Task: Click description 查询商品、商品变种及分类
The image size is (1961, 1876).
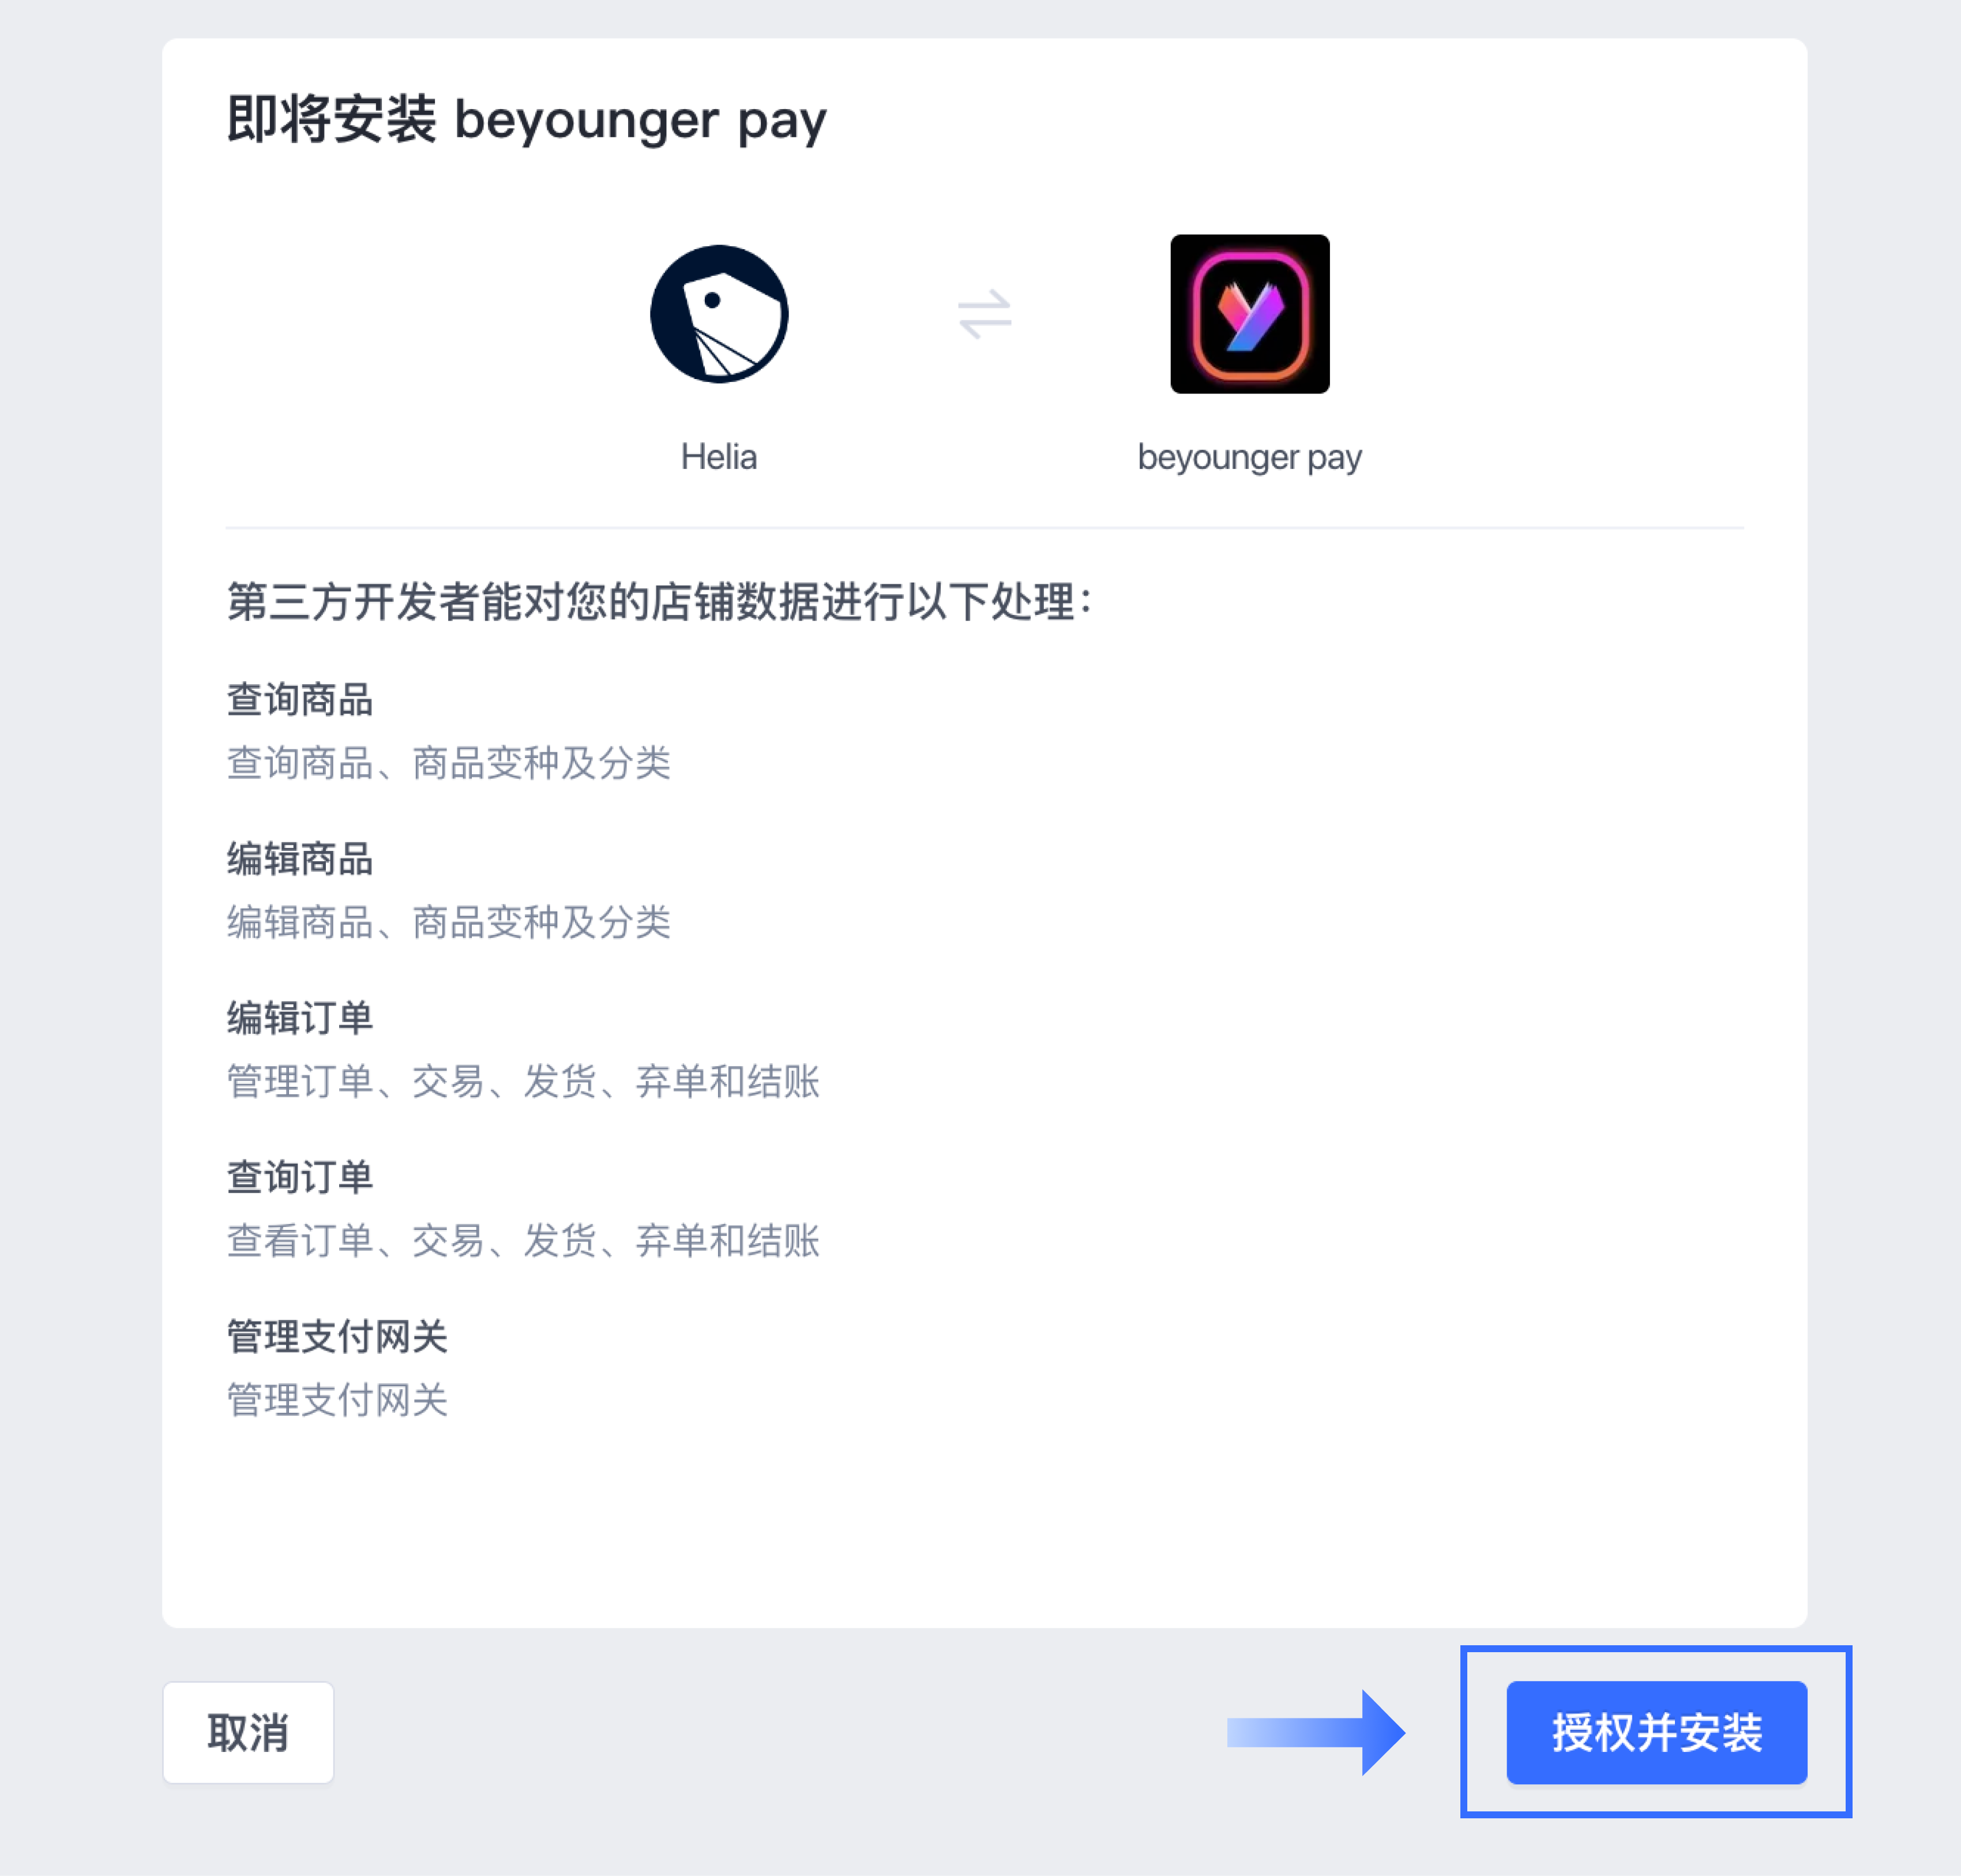Action: [449, 762]
